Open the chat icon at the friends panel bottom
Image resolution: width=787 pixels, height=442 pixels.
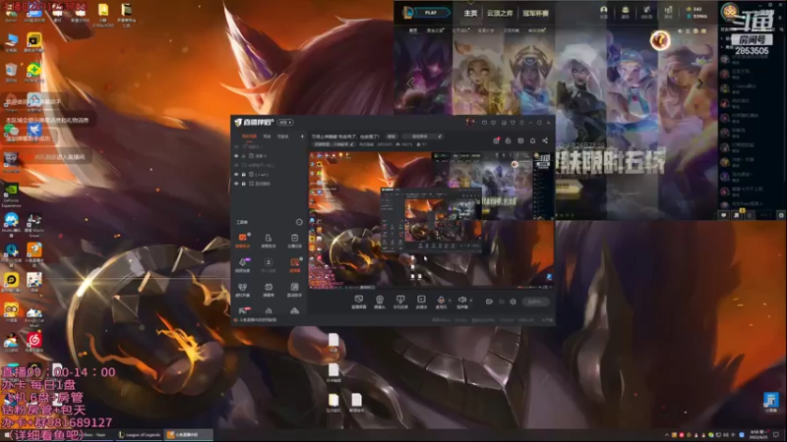[x=723, y=215]
